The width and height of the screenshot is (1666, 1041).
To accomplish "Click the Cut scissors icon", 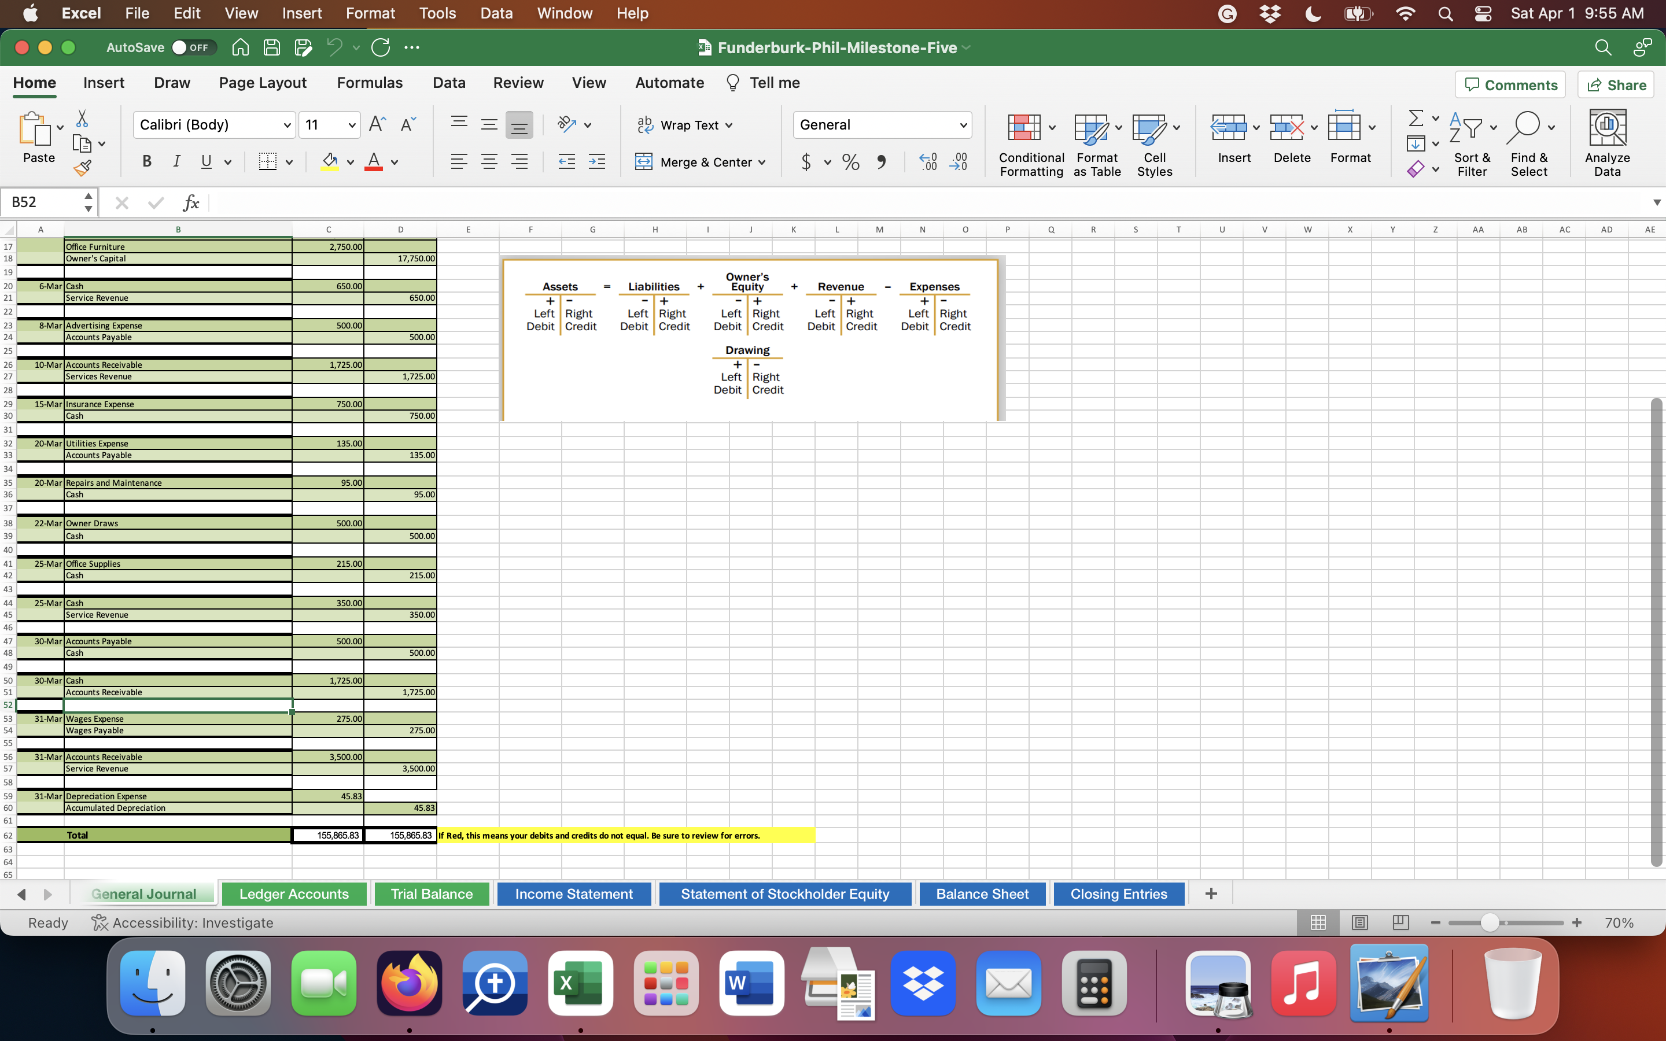I will click(x=82, y=119).
